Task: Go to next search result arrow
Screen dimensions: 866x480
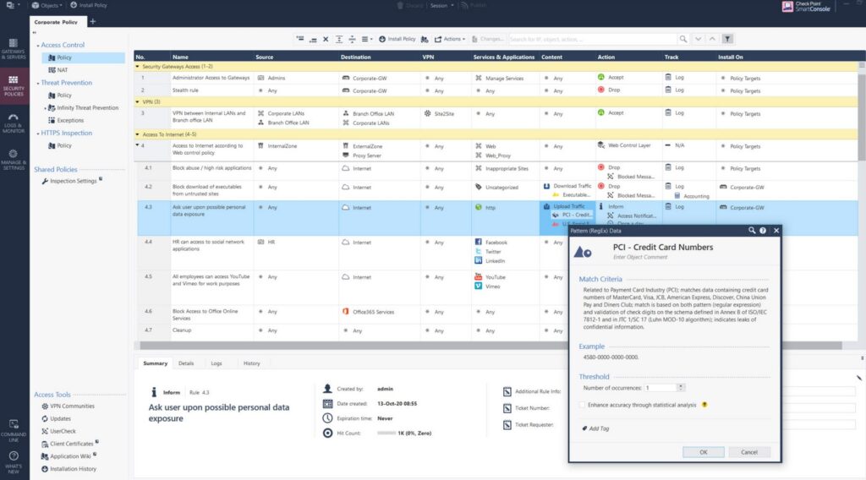Action: 698,39
